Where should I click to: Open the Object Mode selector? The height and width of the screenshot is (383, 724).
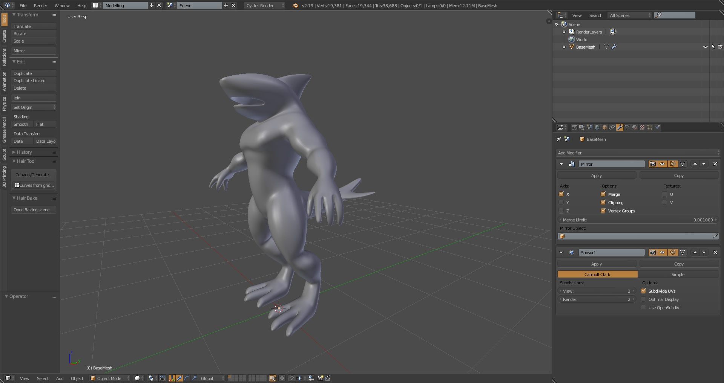click(x=110, y=378)
